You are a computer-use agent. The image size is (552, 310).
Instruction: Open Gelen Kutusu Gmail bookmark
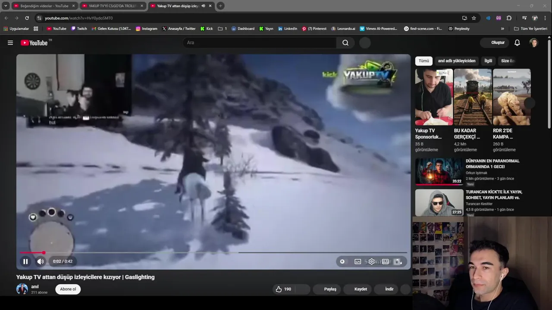coord(111,29)
